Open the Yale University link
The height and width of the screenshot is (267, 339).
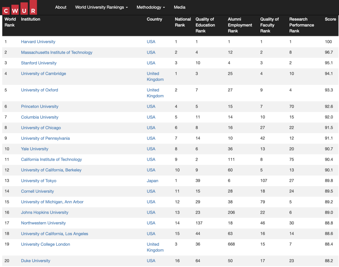[35, 149]
